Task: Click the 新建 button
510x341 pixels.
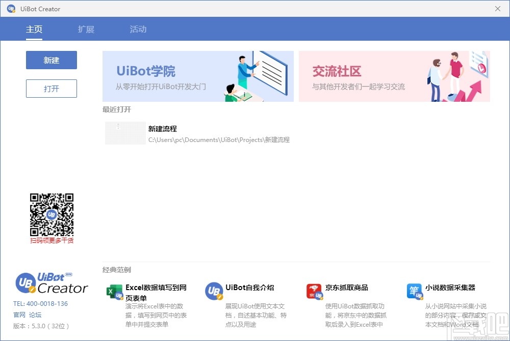Action: [x=52, y=60]
